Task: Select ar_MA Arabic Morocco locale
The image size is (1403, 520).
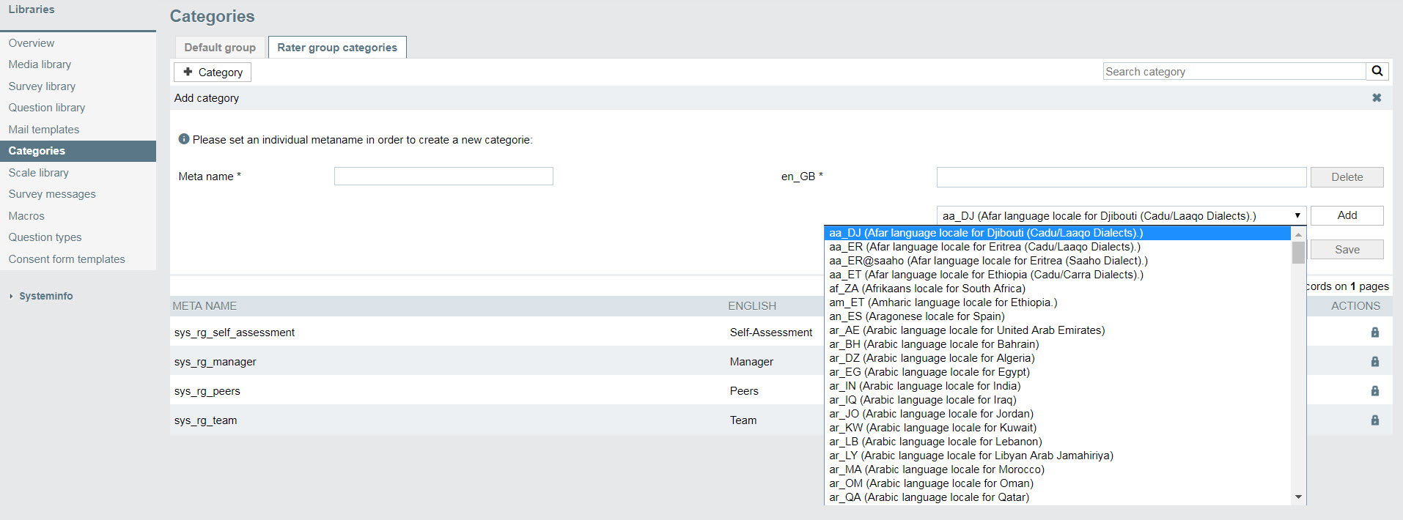Action: pos(1057,469)
